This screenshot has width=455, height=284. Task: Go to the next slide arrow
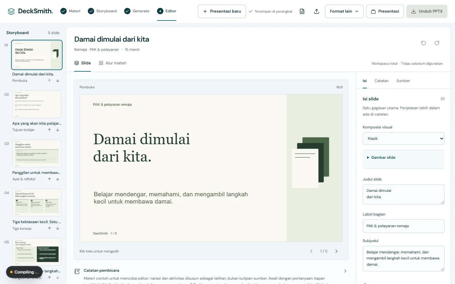click(x=337, y=251)
